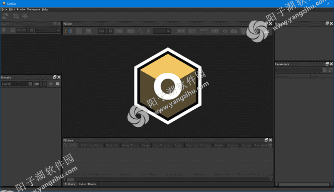Select the Color filter category tab

73,145
